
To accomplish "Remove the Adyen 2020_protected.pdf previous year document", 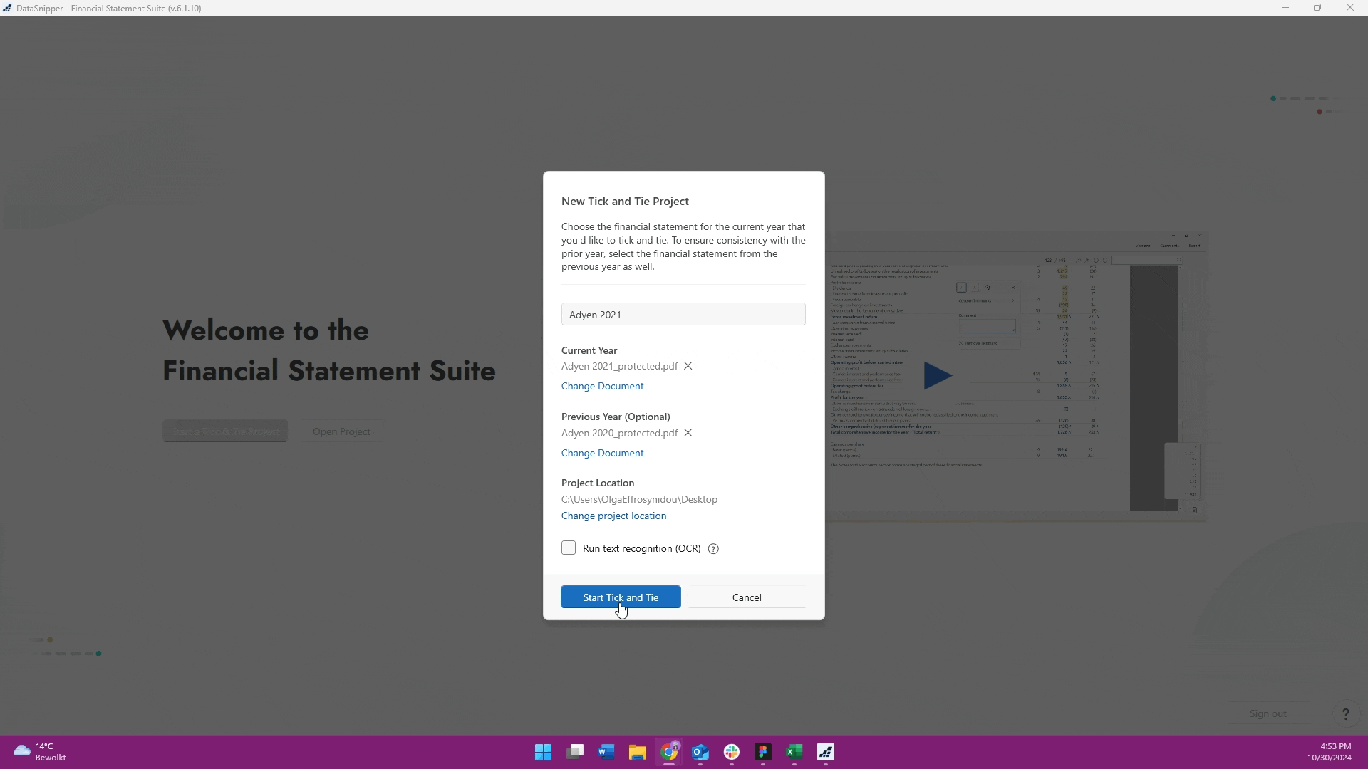I will coord(688,433).
